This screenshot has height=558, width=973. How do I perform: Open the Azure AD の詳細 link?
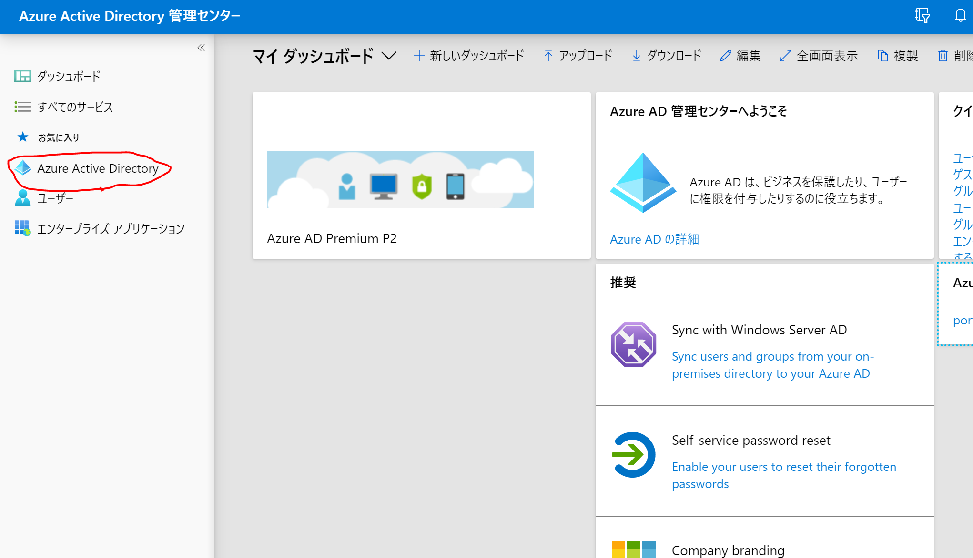pyautogui.click(x=654, y=239)
